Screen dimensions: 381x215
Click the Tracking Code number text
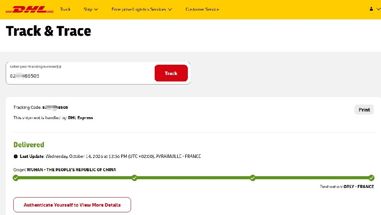click(55, 107)
